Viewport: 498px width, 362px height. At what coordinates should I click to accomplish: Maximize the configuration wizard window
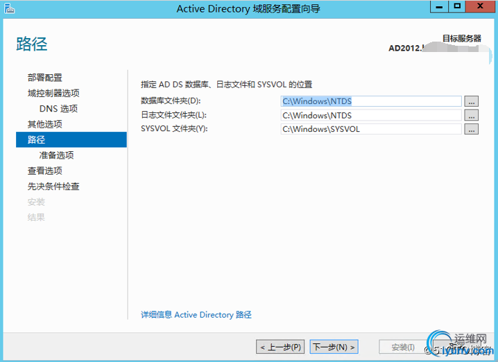click(457, 6)
